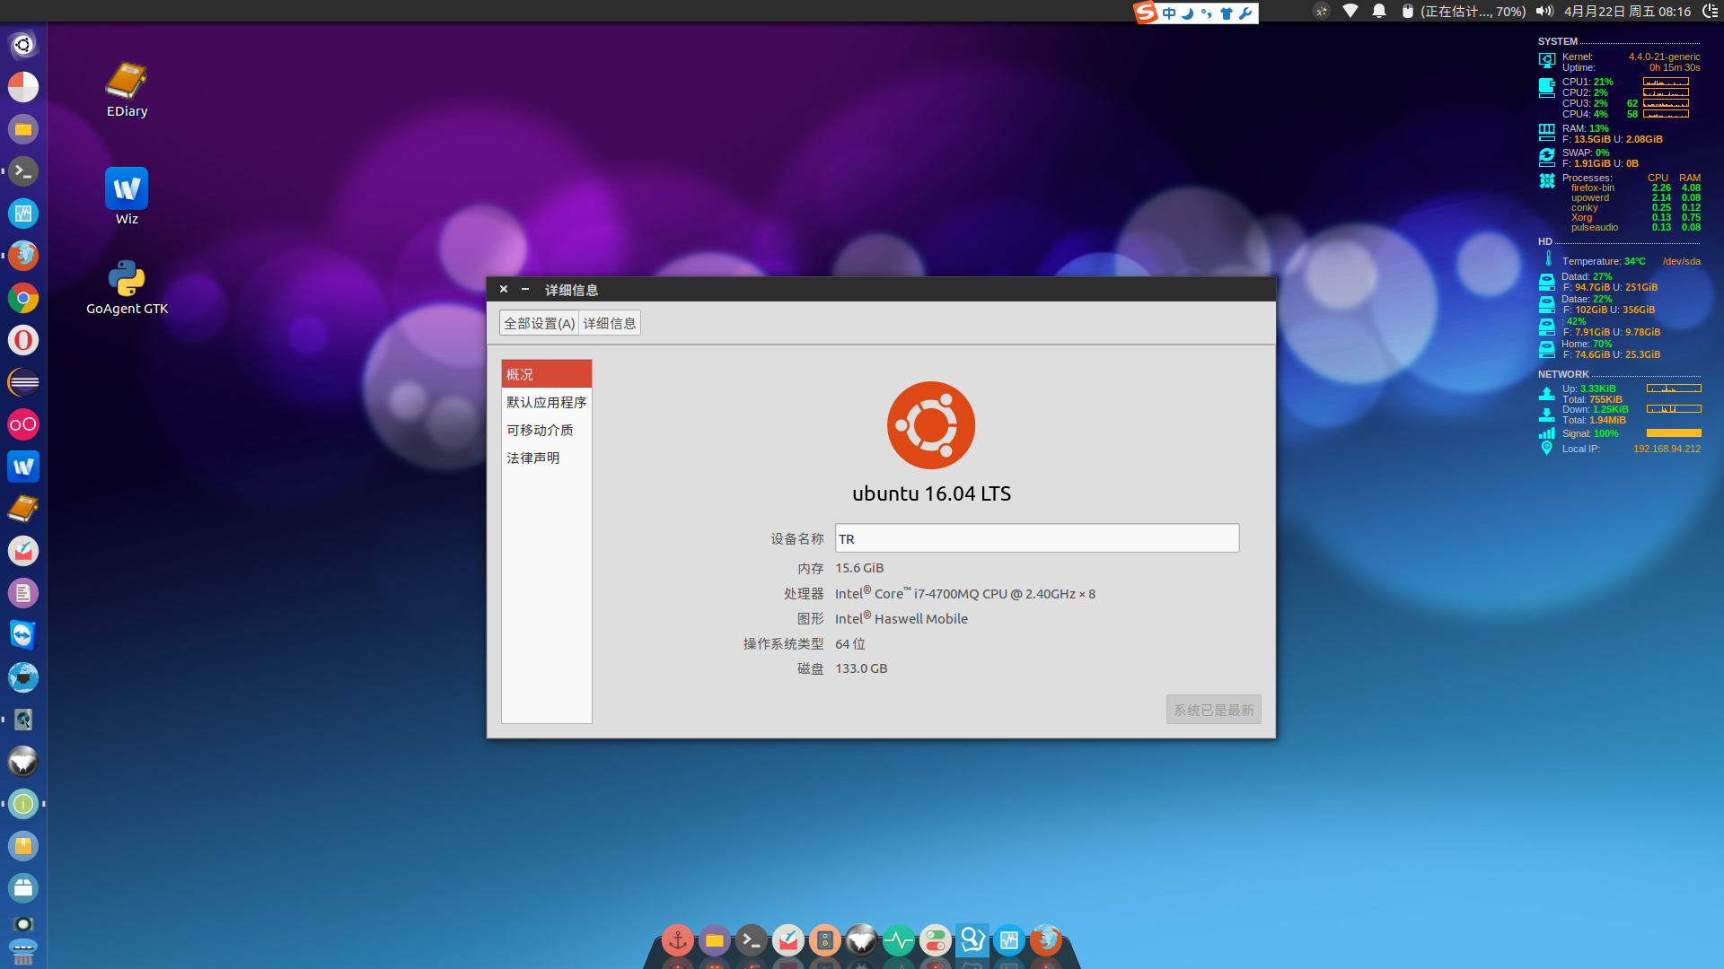Open the toggle-switch tweak tool dock icon

point(936,940)
